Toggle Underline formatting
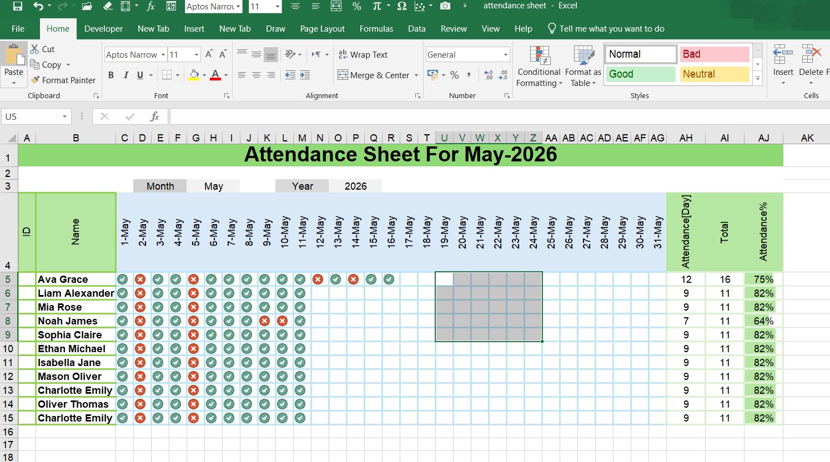Viewport: 830px width, 462px height. coord(140,75)
